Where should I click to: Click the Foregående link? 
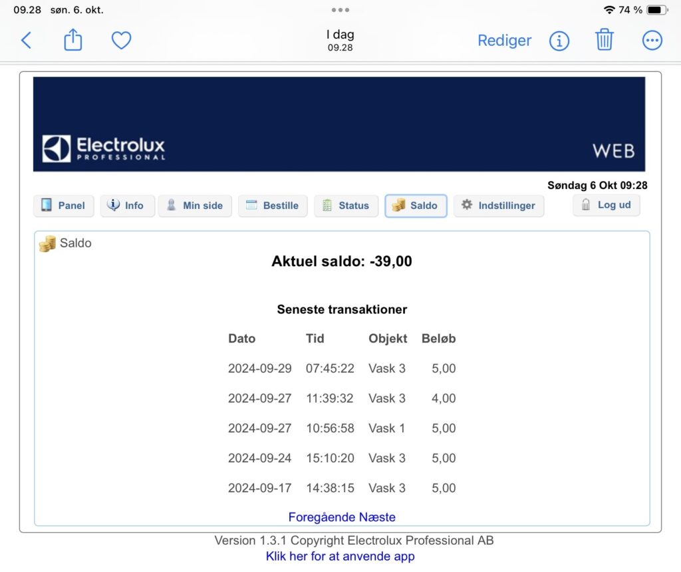[x=322, y=517]
